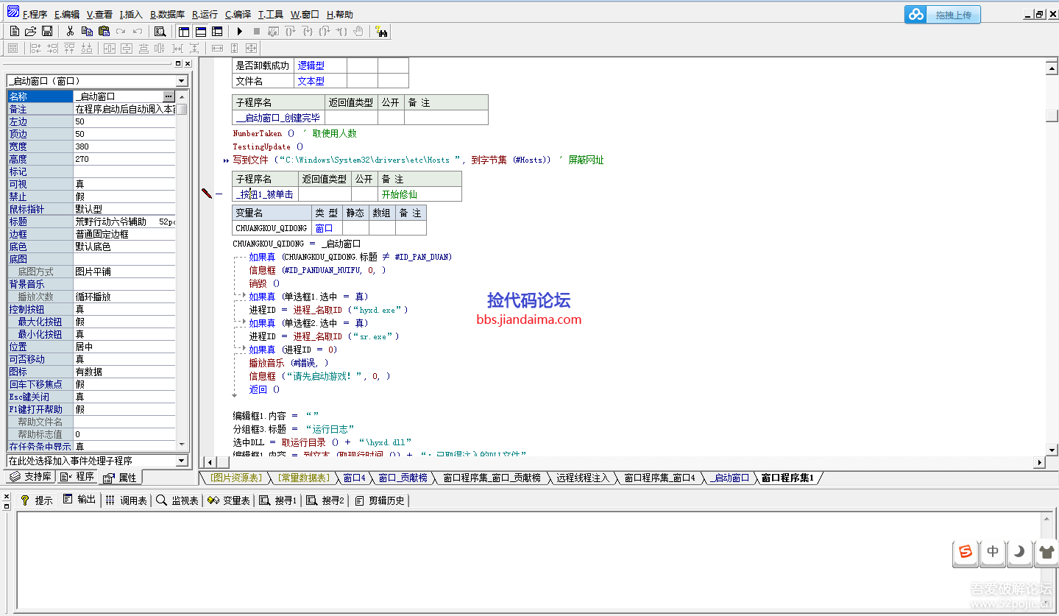Click the blue jump arrows before 写到文件
Image resolution: width=1059 pixels, height=616 pixels.
point(226,160)
